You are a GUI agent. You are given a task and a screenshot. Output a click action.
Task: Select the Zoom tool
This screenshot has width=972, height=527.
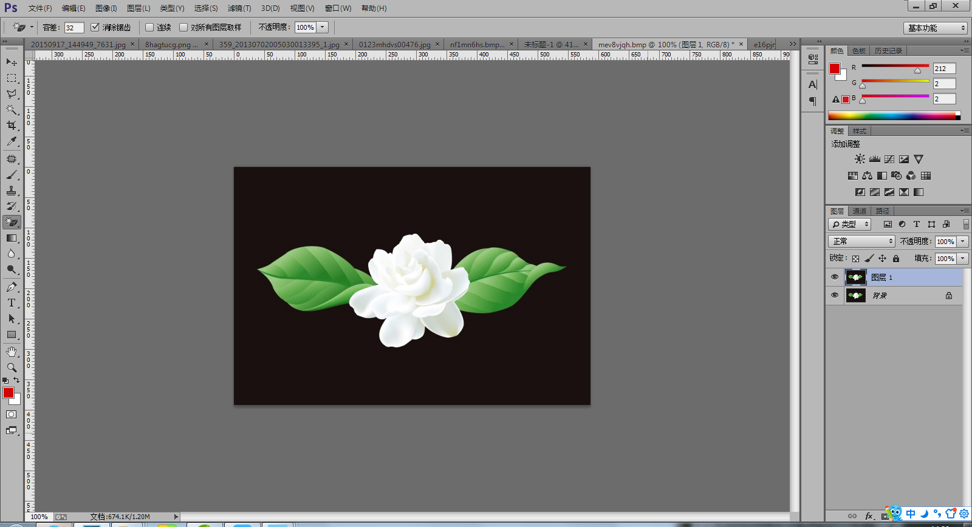tap(12, 368)
